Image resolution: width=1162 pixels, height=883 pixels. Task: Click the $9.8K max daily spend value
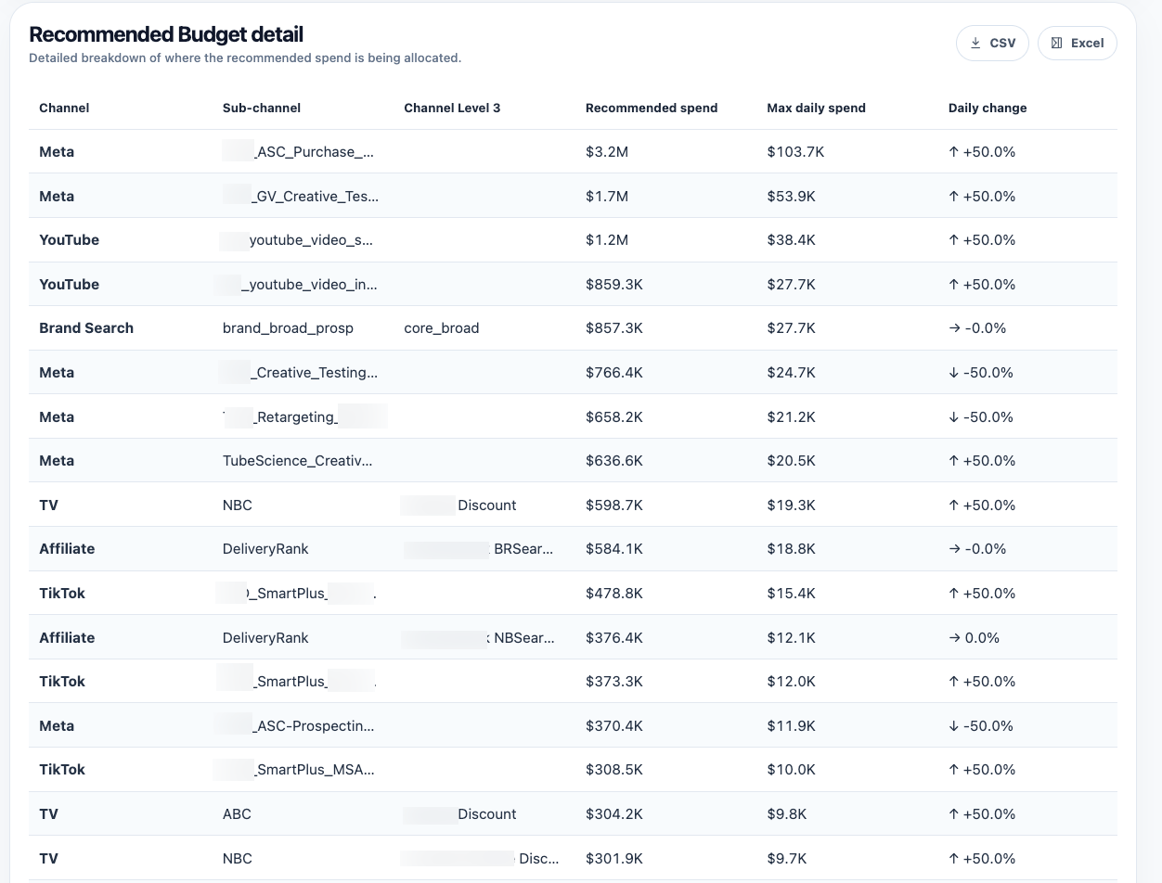[787, 813]
